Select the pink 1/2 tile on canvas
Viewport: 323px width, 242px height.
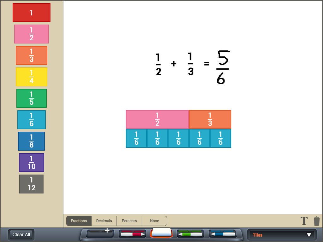[x=157, y=119]
